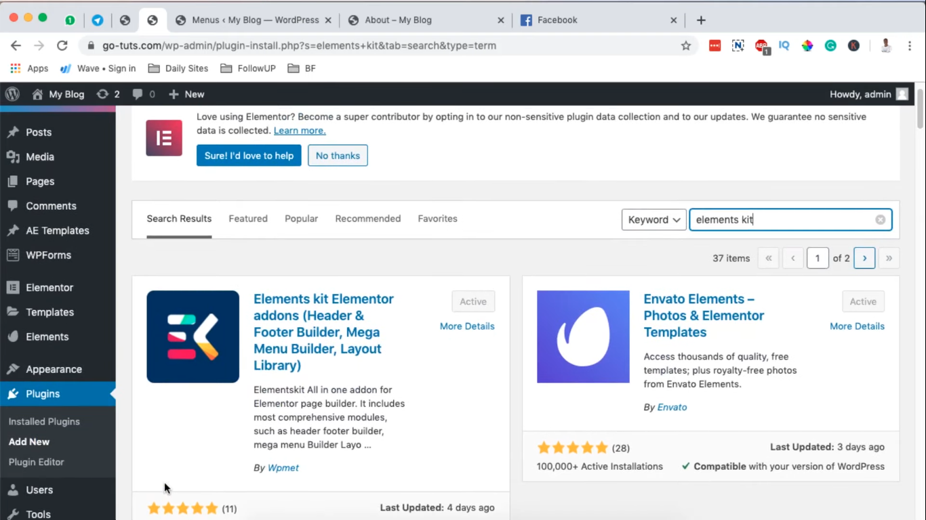The height and width of the screenshot is (520, 926).
Task: Click the admin avatar in admin bar
Action: click(902, 94)
